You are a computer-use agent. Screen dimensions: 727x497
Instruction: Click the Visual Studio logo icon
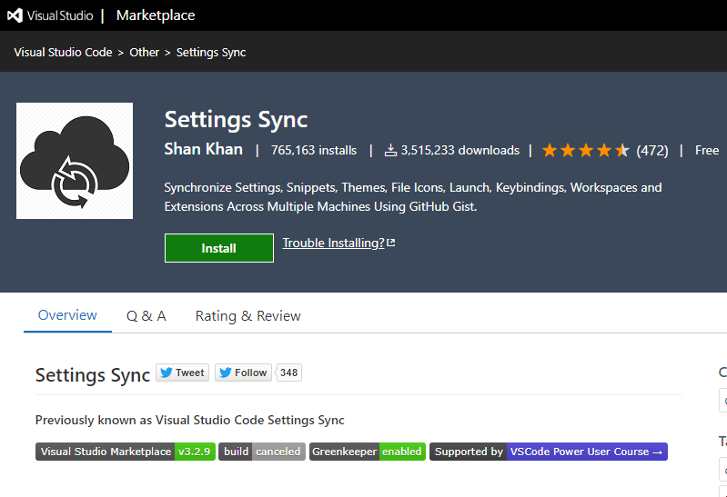coord(15,15)
